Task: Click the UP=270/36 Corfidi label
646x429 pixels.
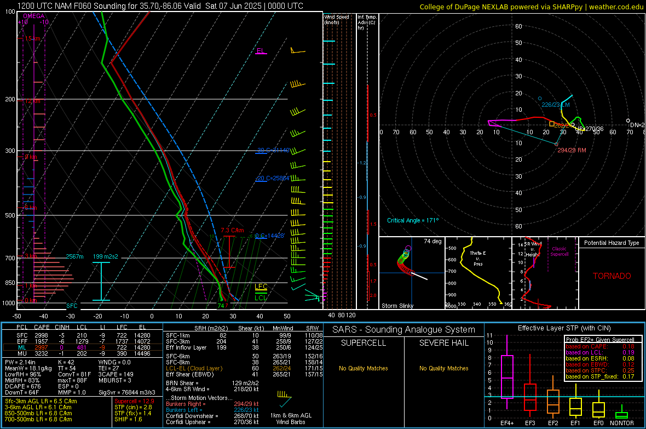Action: coord(590,129)
